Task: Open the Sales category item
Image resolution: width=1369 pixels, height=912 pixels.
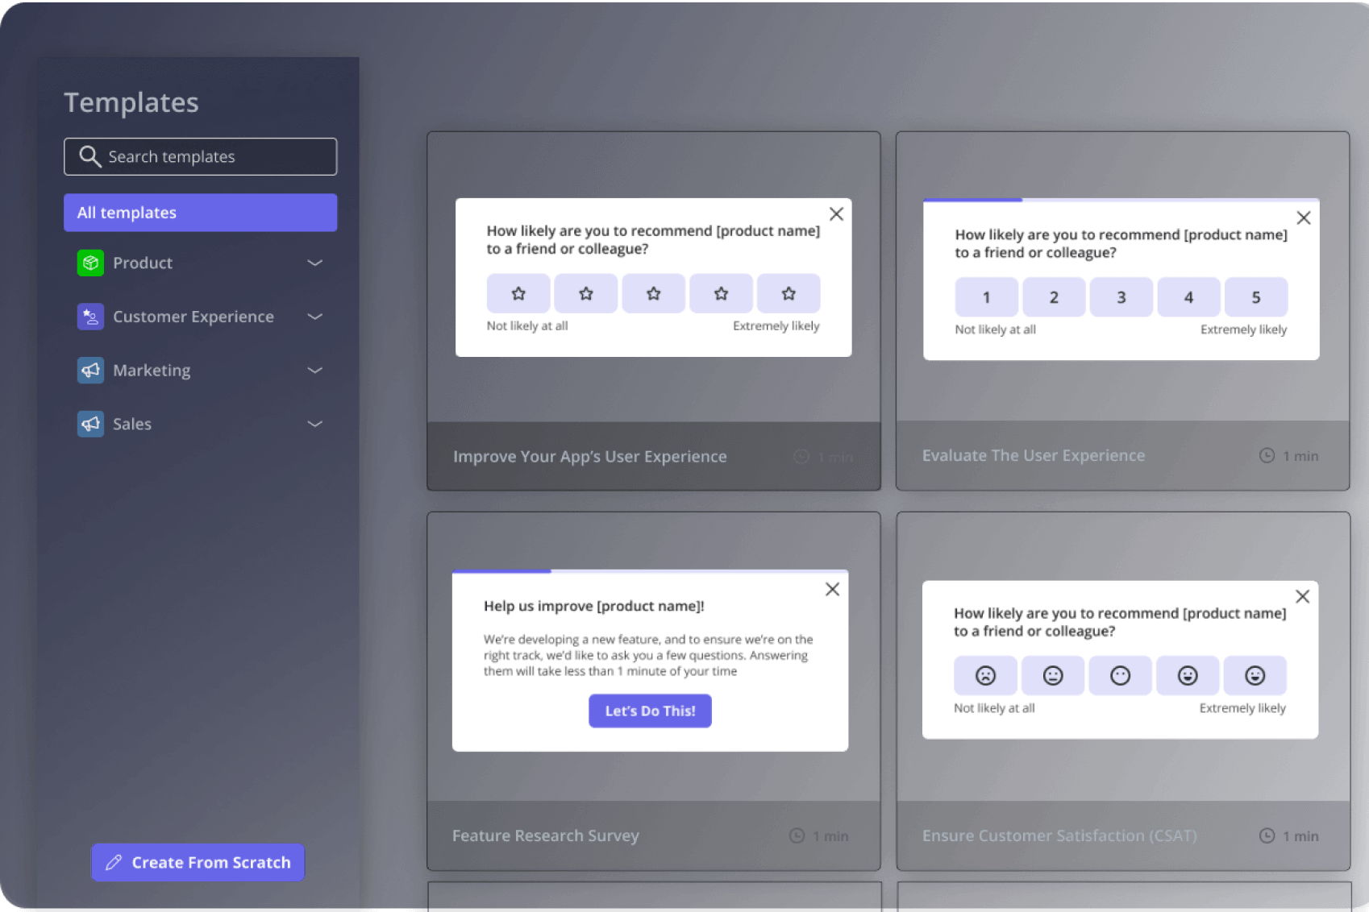Action: (x=132, y=424)
